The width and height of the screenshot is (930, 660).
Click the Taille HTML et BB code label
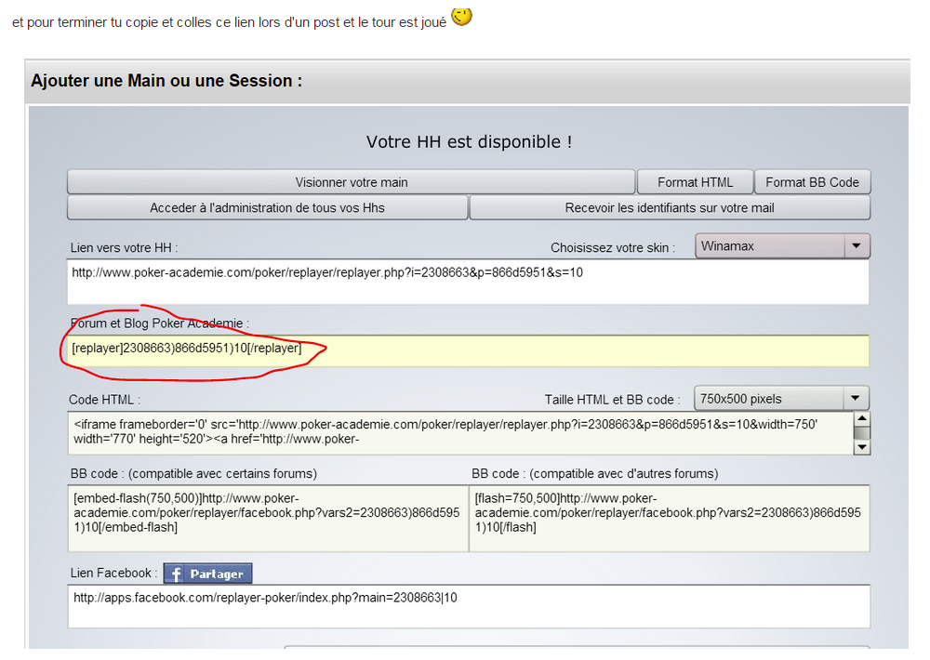pyautogui.click(x=612, y=400)
